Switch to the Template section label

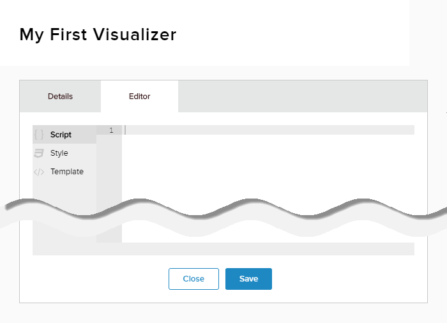(67, 172)
